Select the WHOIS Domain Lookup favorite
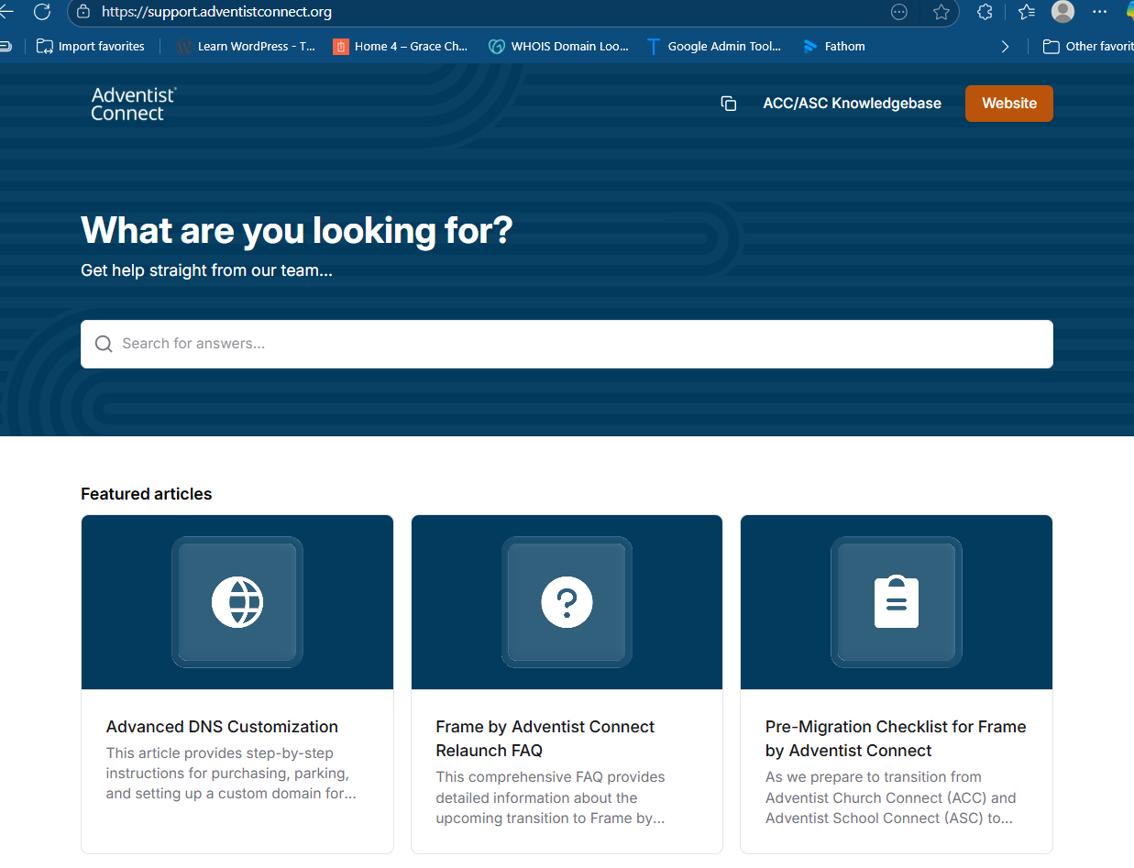 click(559, 46)
